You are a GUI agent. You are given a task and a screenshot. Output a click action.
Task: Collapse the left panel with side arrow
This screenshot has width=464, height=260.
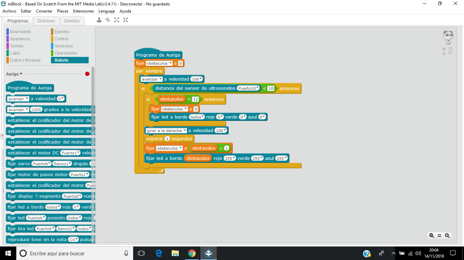click(x=2, y=135)
